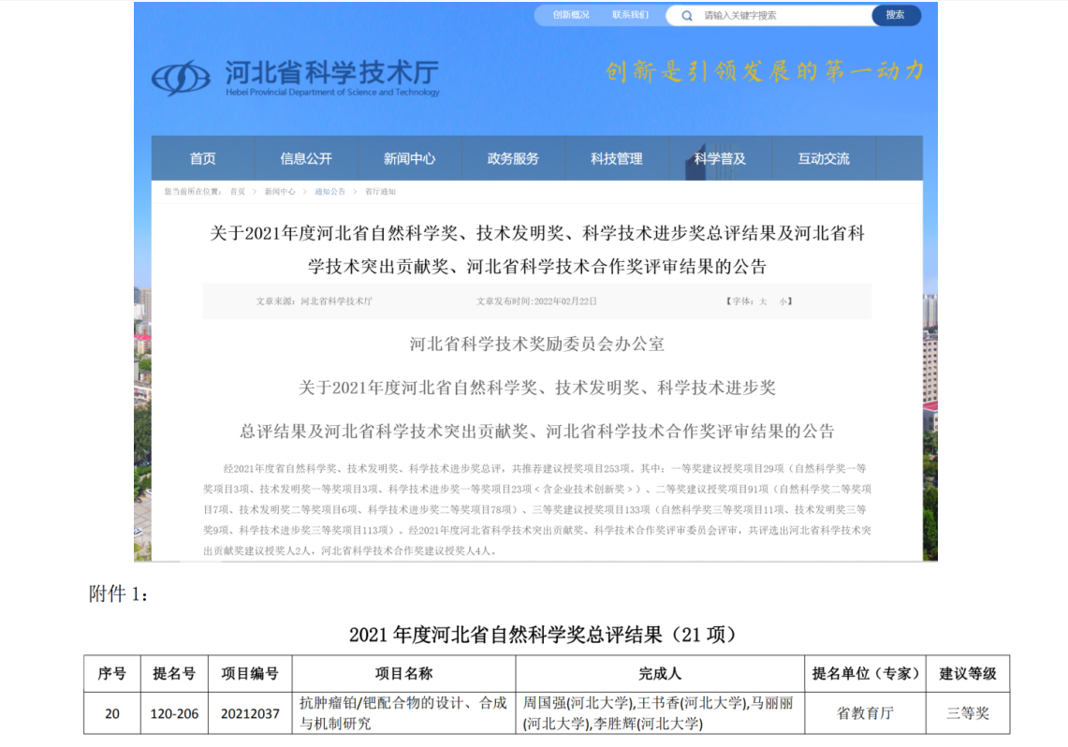The height and width of the screenshot is (747, 1068).
Task: Click the 搜索 search button
Action: click(x=895, y=15)
